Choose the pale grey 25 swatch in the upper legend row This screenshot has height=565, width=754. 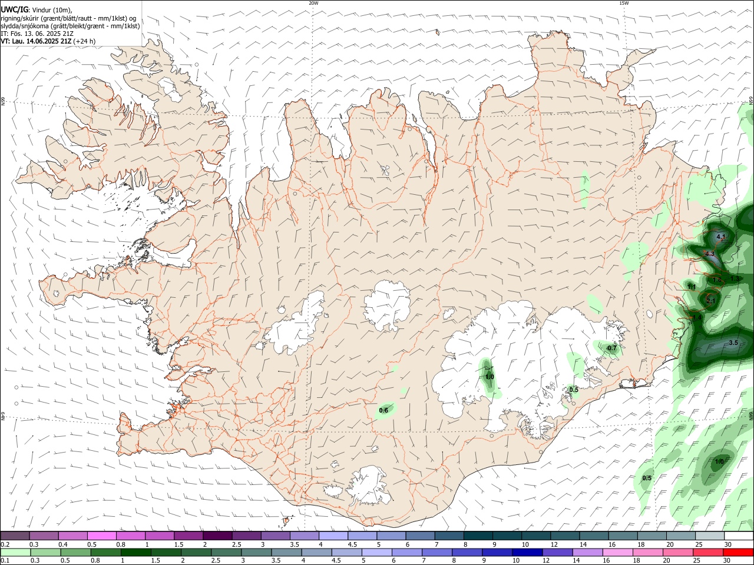710,536
